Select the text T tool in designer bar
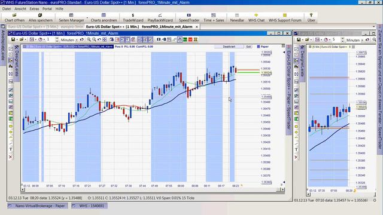383x215 pixels. point(11,149)
